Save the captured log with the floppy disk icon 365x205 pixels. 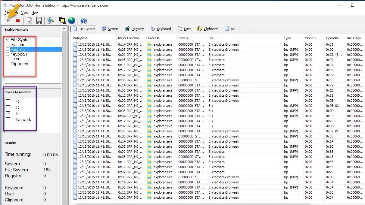(x=39, y=20)
